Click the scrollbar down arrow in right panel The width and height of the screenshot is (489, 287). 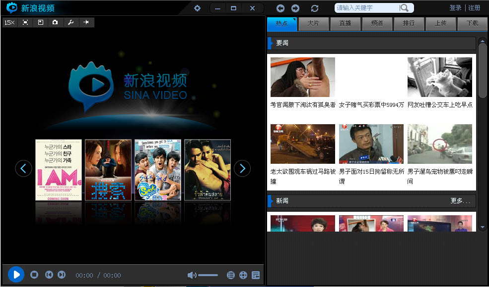(483, 227)
